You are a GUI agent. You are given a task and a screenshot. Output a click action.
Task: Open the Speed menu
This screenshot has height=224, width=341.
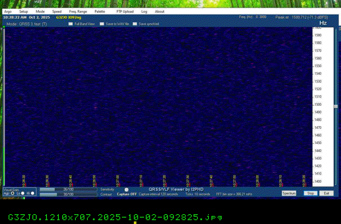[x=57, y=12]
